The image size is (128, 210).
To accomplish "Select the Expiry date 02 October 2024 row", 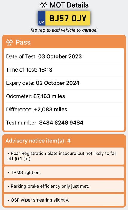I will pos(64,83).
